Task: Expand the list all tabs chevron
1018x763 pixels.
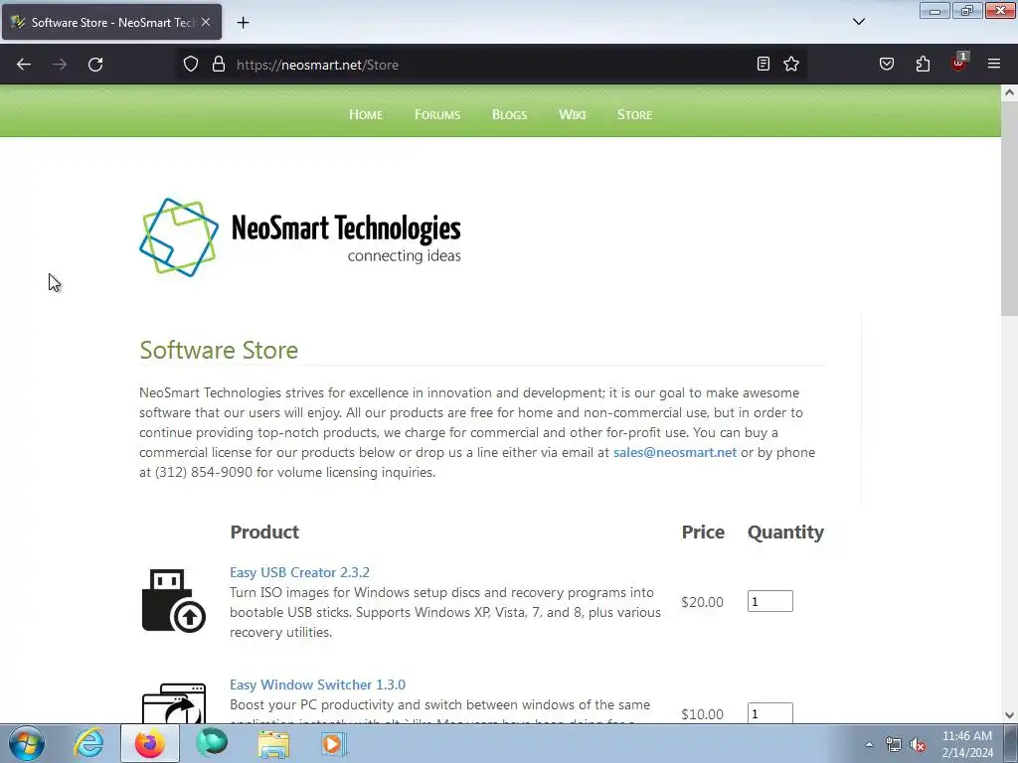Action: [x=859, y=22]
